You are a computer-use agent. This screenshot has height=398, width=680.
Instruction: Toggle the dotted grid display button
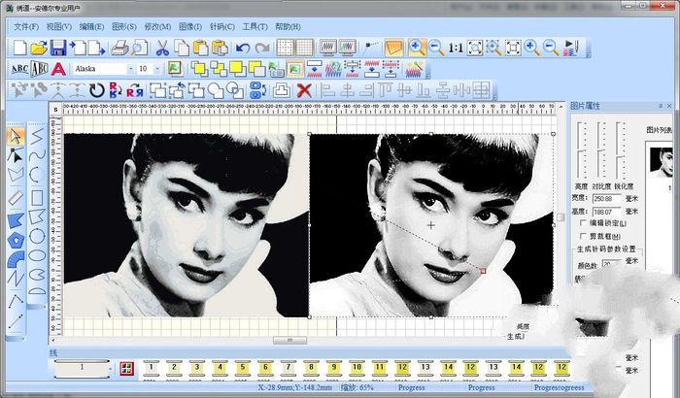click(285, 48)
